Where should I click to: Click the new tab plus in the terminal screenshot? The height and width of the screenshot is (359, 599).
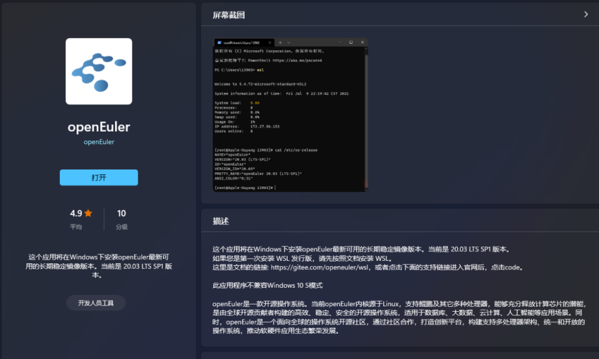point(281,43)
